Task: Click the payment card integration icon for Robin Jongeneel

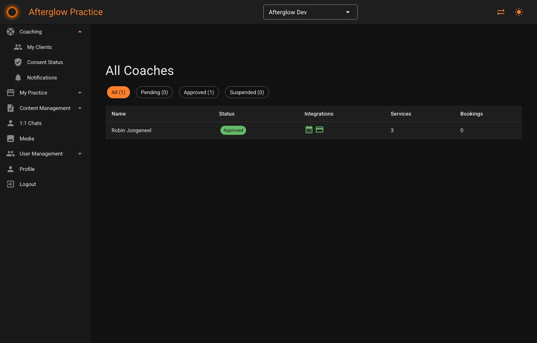Action: coord(319,129)
